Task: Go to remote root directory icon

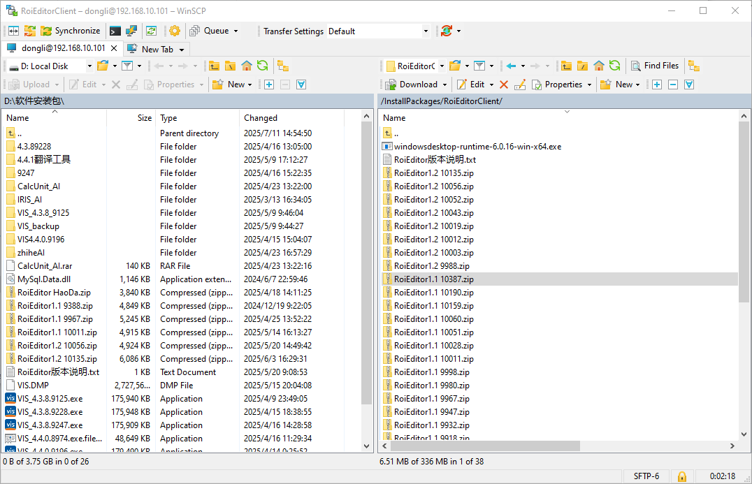Action: point(583,66)
